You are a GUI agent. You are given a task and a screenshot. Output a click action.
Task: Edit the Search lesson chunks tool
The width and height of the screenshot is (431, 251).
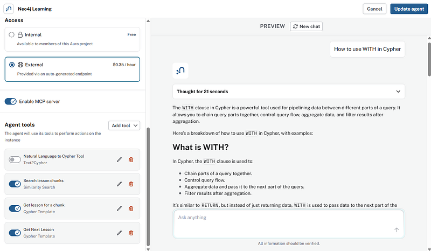119,184
